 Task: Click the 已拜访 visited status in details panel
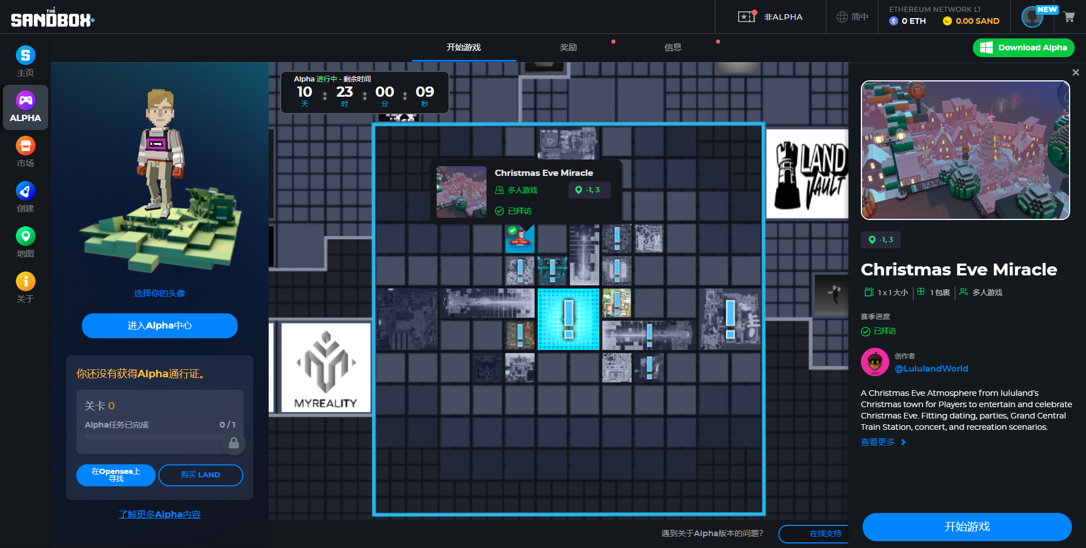click(x=878, y=331)
